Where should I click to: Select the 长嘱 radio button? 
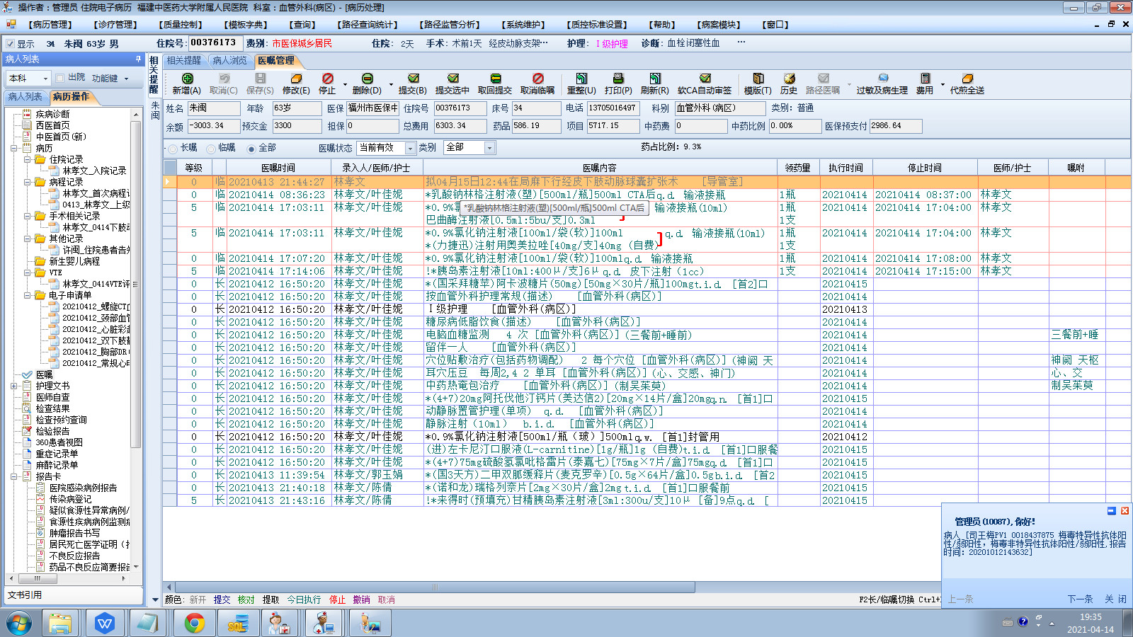point(173,149)
